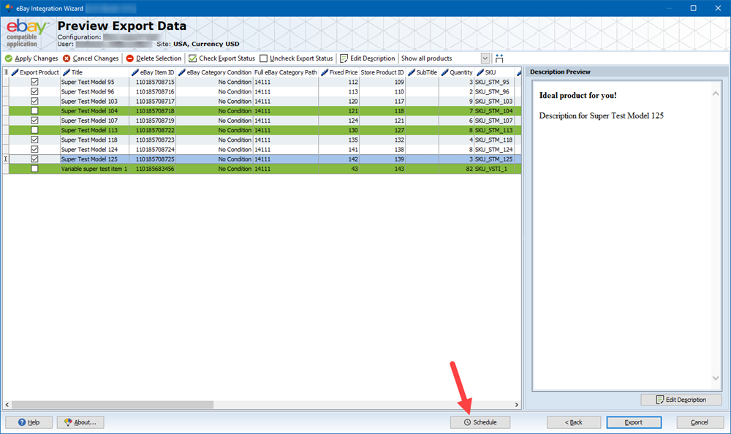The width and height of the screenshot is (731, 434).
Task: Click the Back button
Action: [573, 422]
